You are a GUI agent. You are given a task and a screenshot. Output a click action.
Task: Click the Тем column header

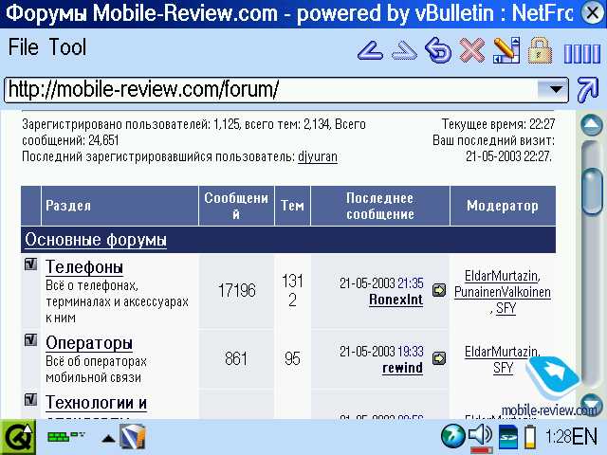[292, 206]
